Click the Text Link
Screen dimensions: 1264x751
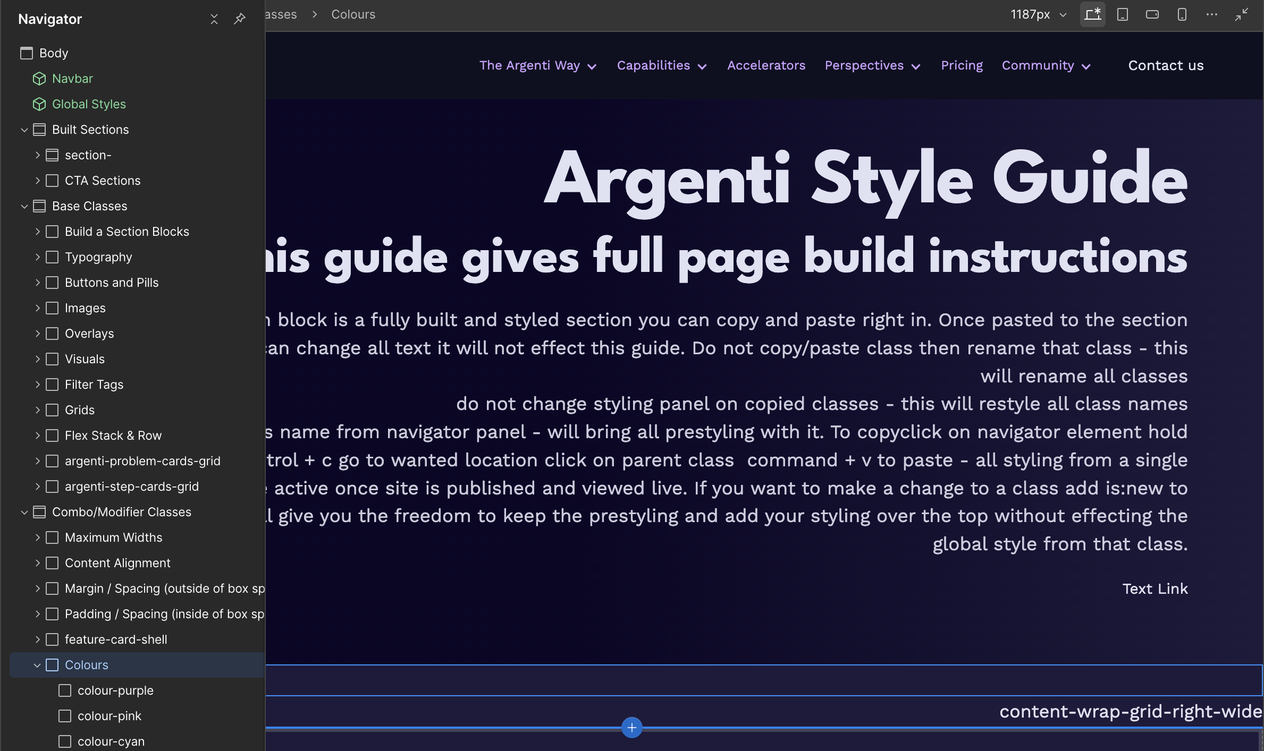[1155, 588]
